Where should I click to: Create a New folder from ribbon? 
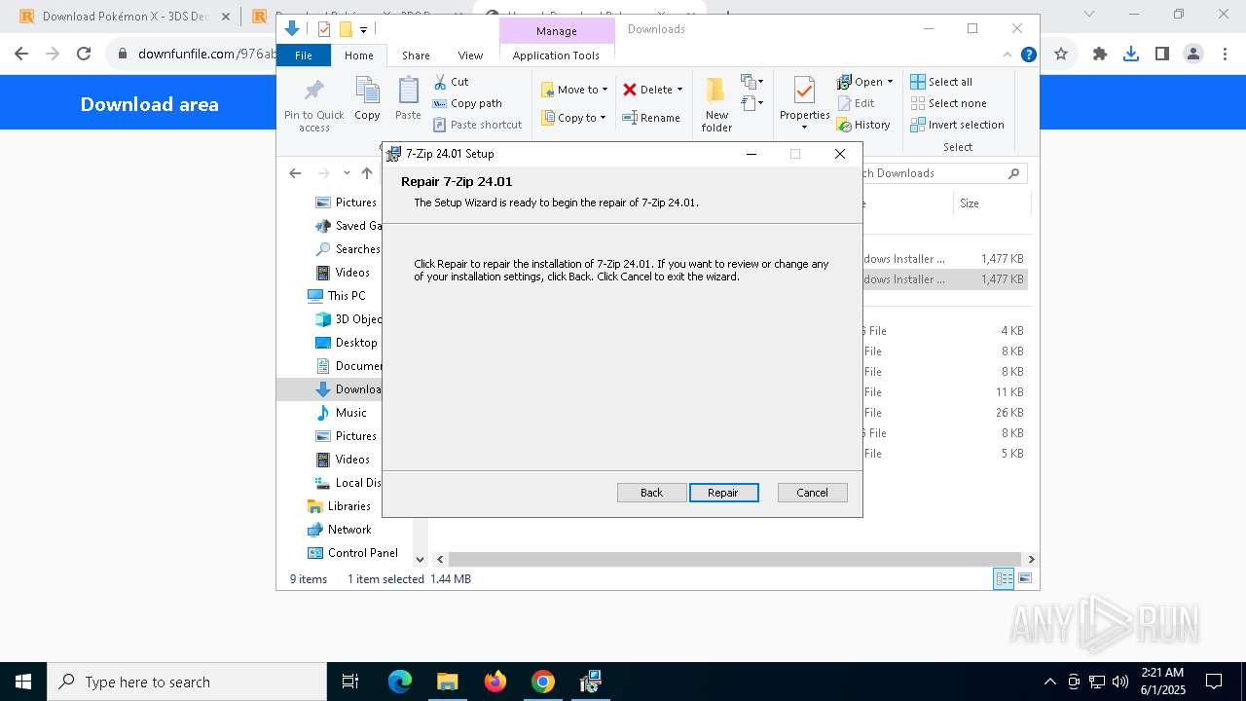pyautogui.click(x=716, y=104)
